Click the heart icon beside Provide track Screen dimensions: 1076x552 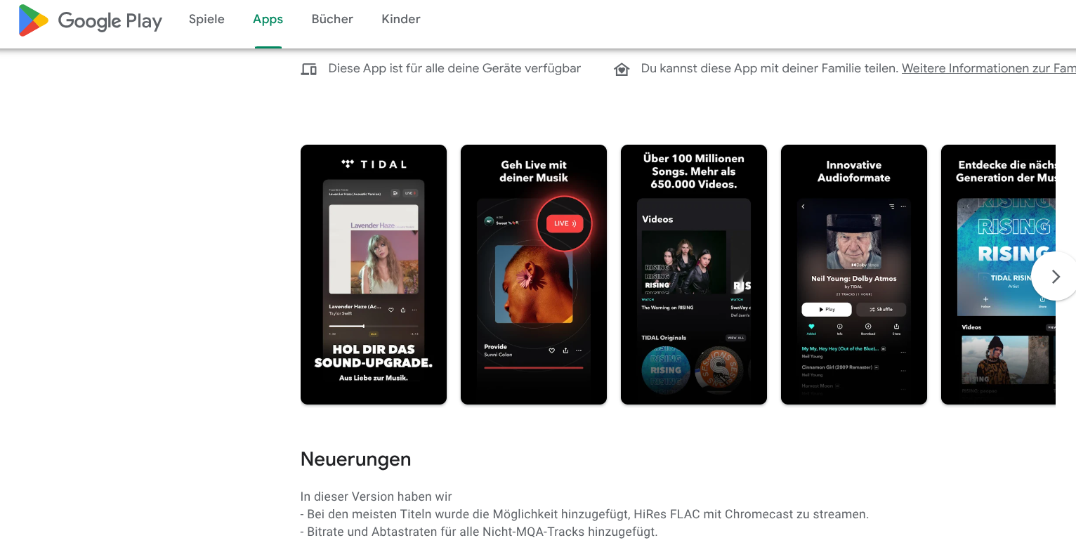(551, 350)
